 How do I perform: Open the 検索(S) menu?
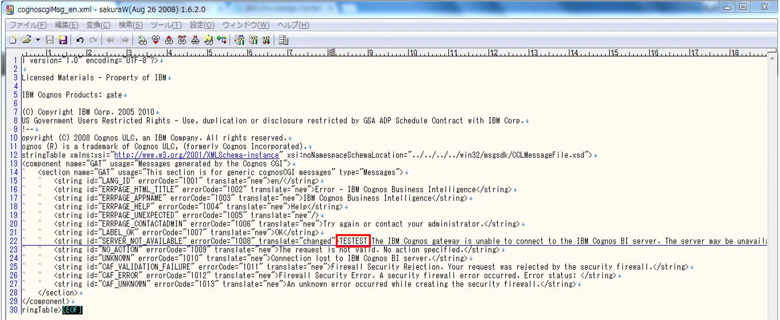(131, 25)
